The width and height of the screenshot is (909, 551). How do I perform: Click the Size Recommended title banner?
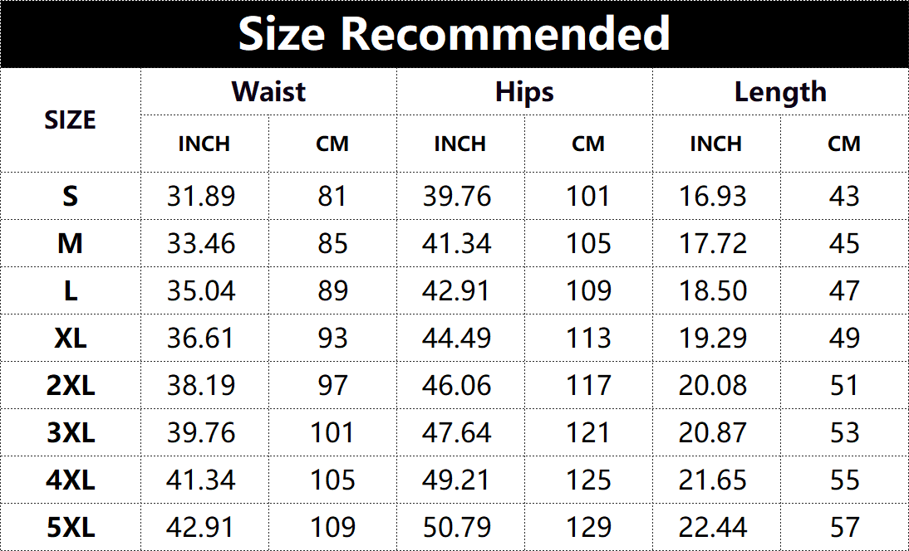(x=454, y=33)
